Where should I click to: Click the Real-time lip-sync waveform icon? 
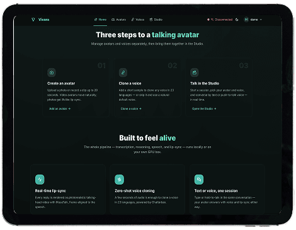pyautogui.click(x=40, y=180)
